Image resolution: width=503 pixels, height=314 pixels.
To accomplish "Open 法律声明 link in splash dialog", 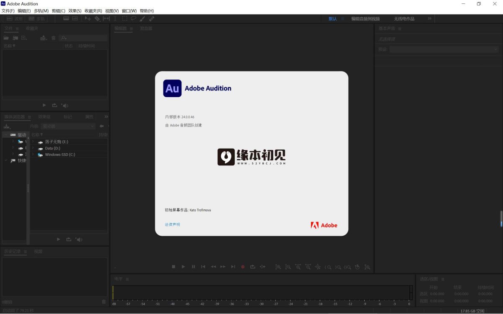I will tap(172, 224).
